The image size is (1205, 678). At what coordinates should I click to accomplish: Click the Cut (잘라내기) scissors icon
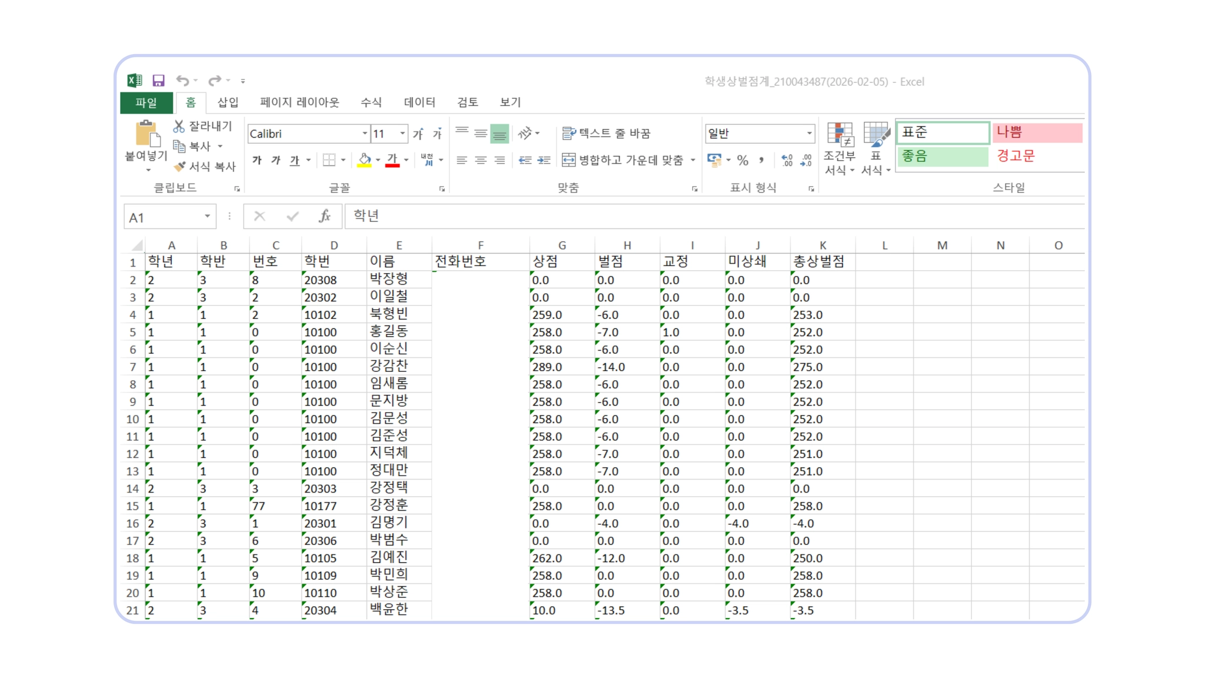[x=179, y=126]
